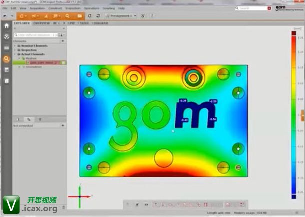Click the icon right of Prealignment dropdown
This screenshot has width=305, height=217.
[143, 16]
